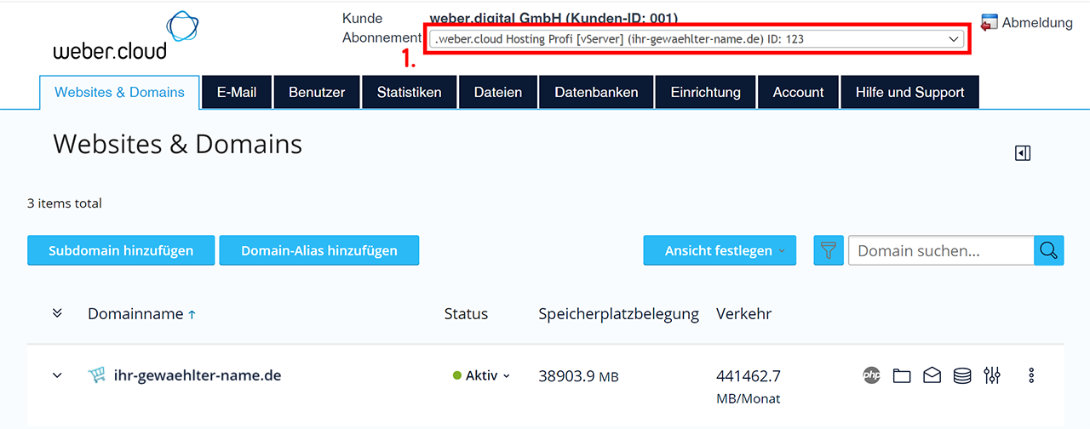This screenshot has height=429, width=1090.
Task: Open the E-Mail tab
Action: pos(237,93)
